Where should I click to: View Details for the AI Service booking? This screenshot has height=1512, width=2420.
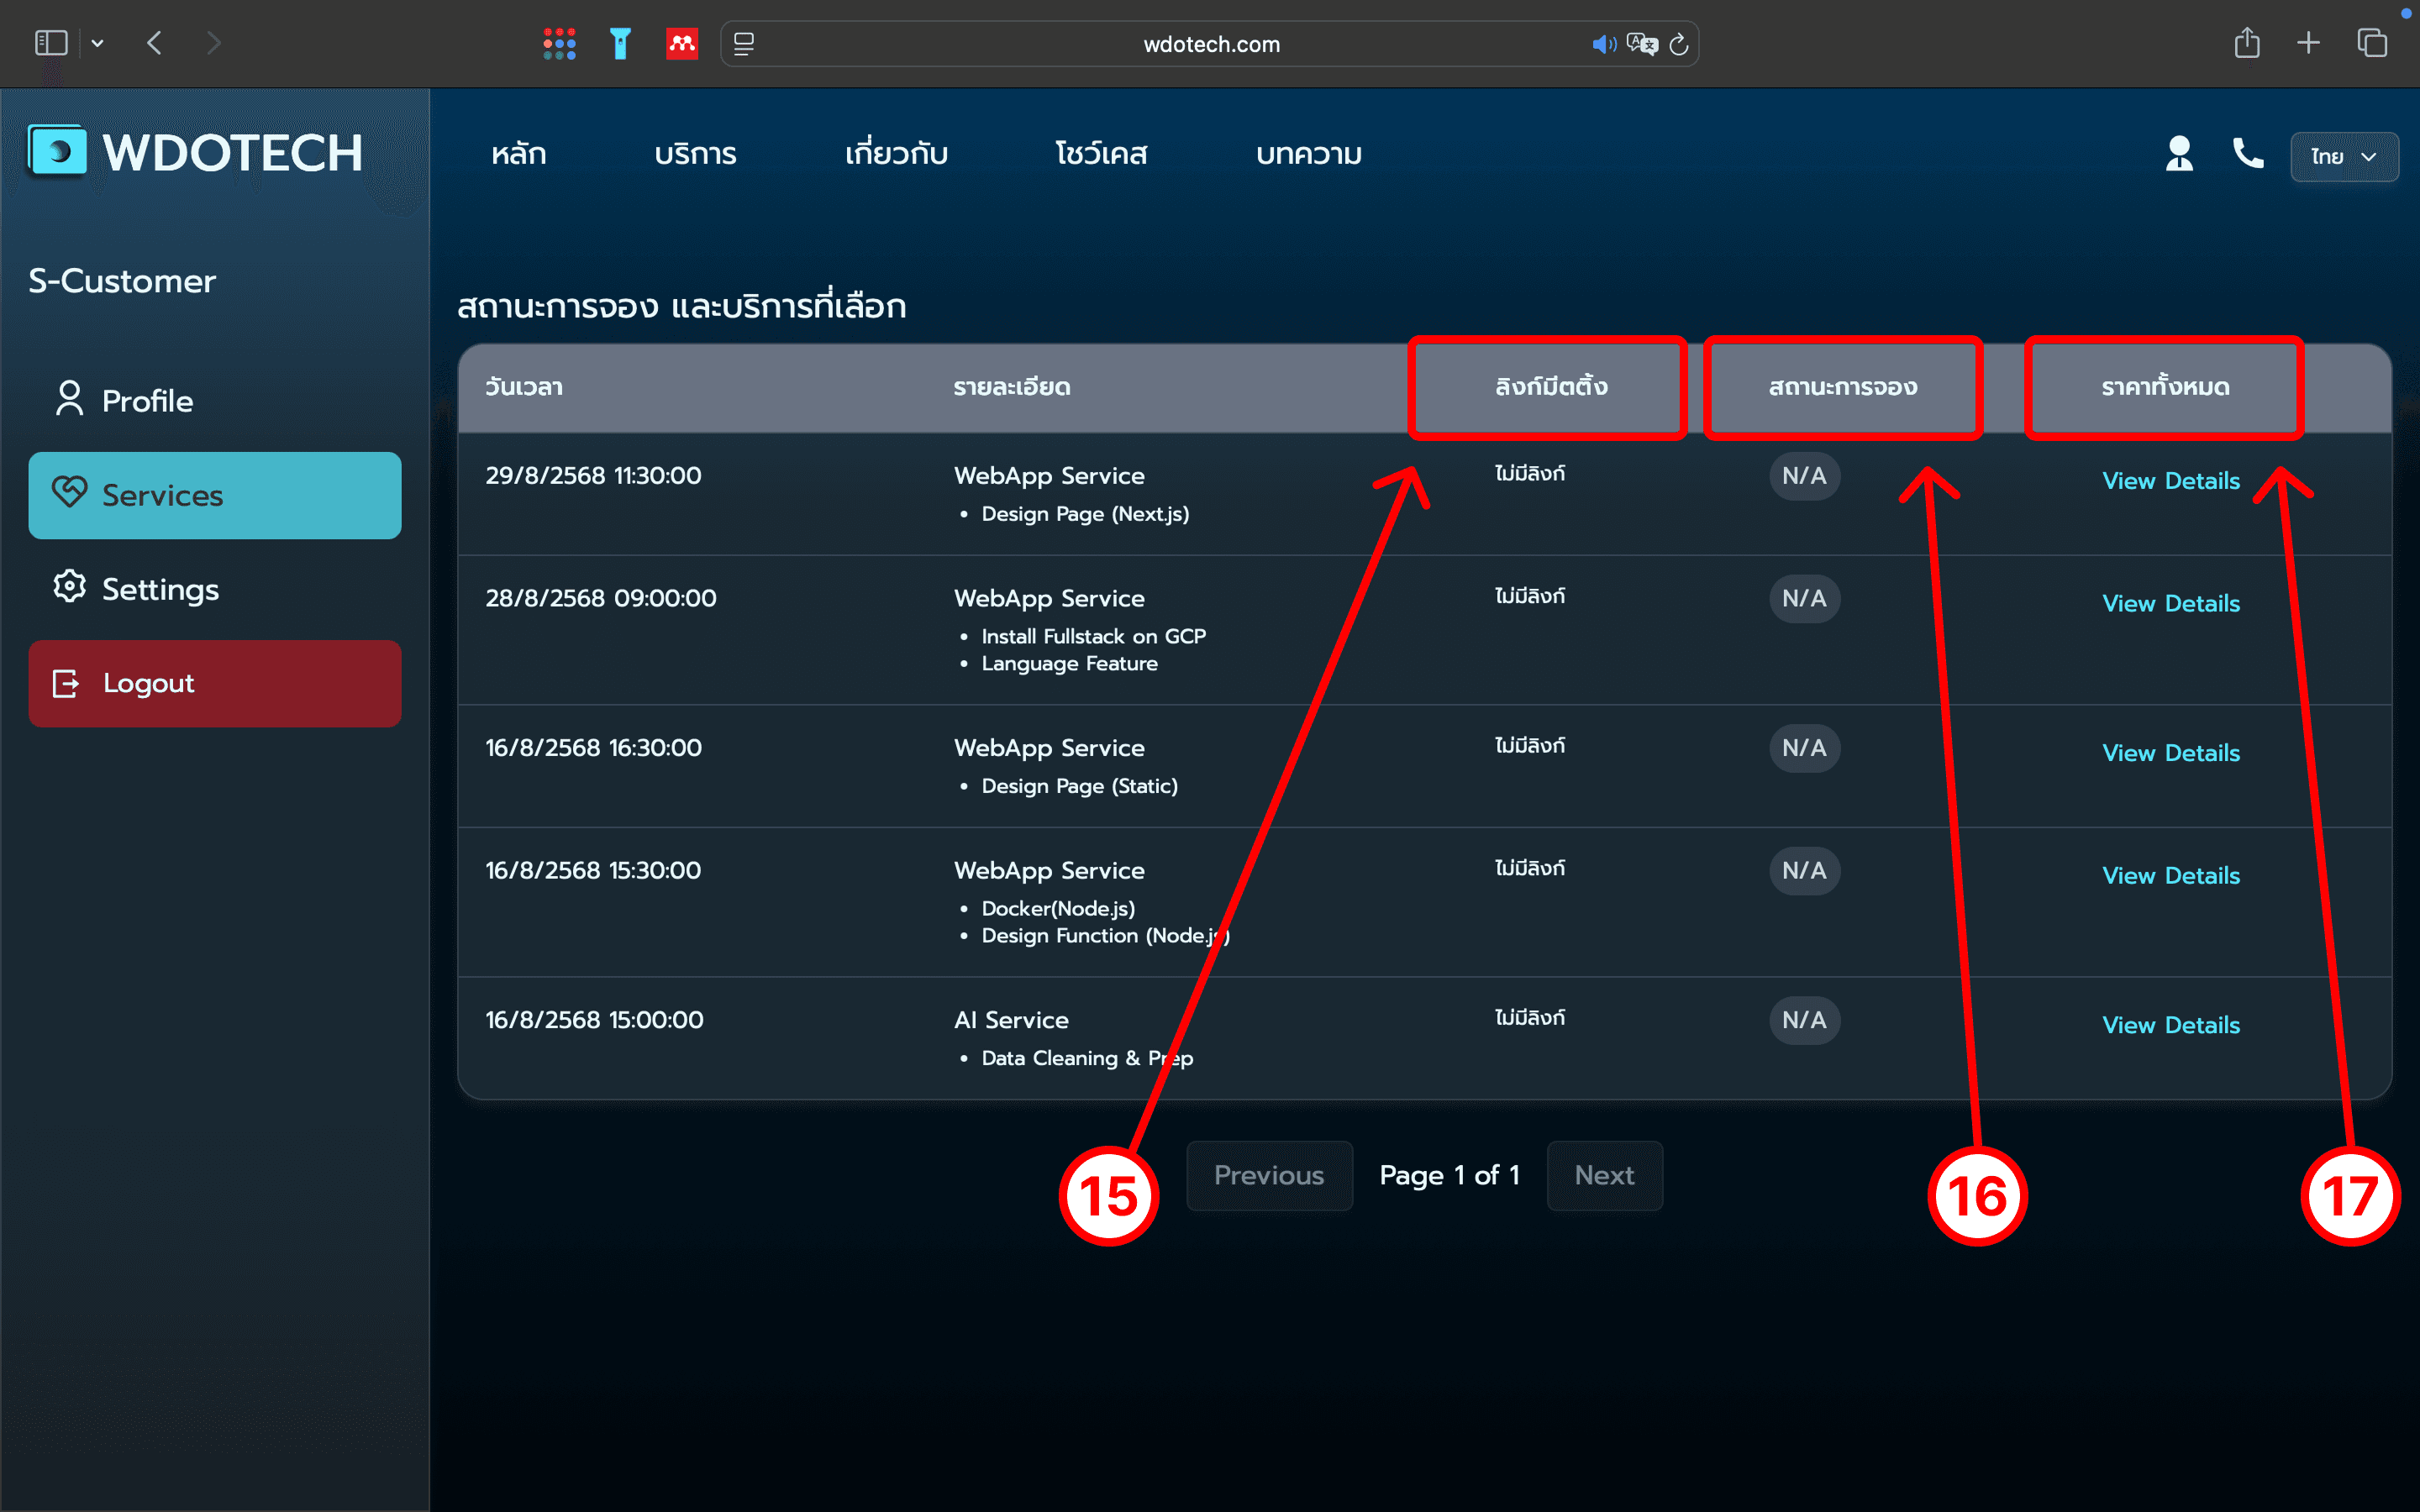(x=2170, y=1025)
